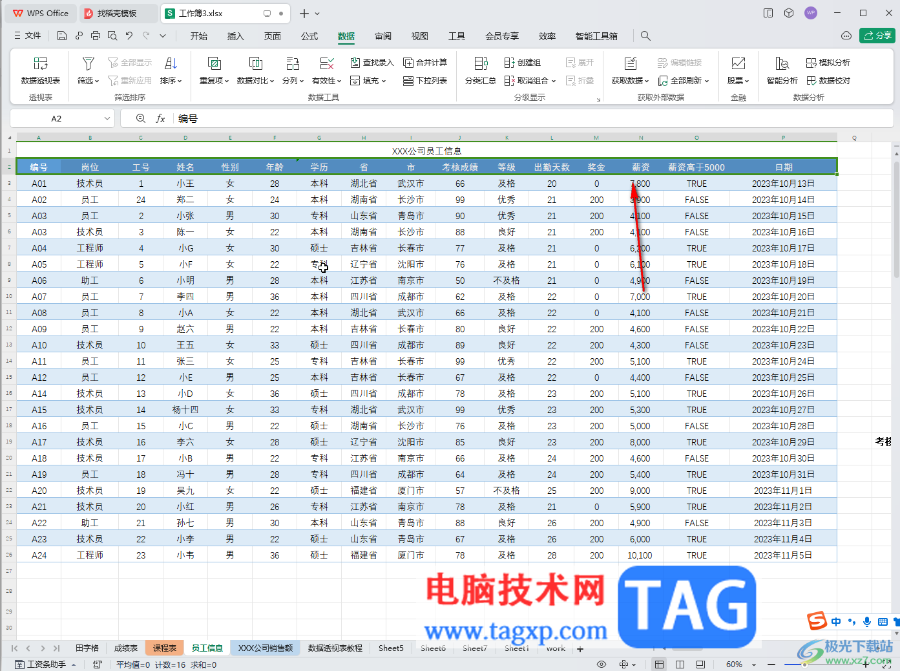
Task: Toggle reading mode crosshair in status bar
Action: click(x=623, y=665)
